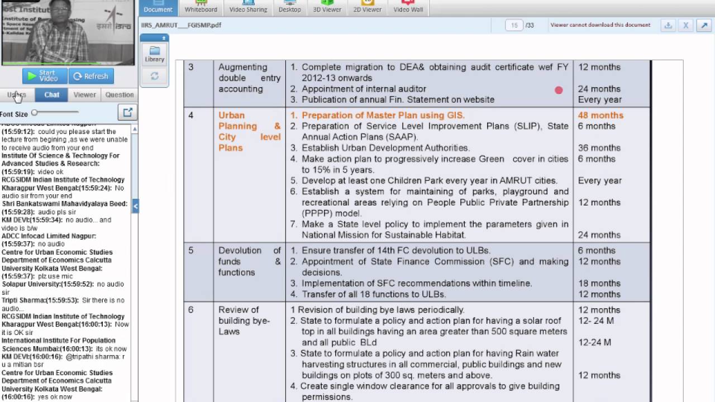715x402 pixels.
Task: Click the '48 months' timeline cell
Action: (600, 115)
